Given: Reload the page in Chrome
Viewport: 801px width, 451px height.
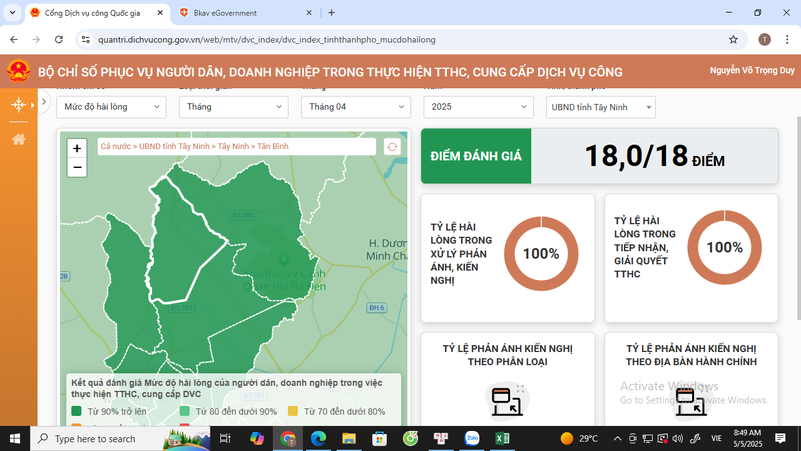Looking at the screenshot, I should [x=59, y=39].
